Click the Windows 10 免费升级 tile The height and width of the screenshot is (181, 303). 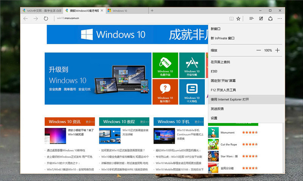point(165,65)
